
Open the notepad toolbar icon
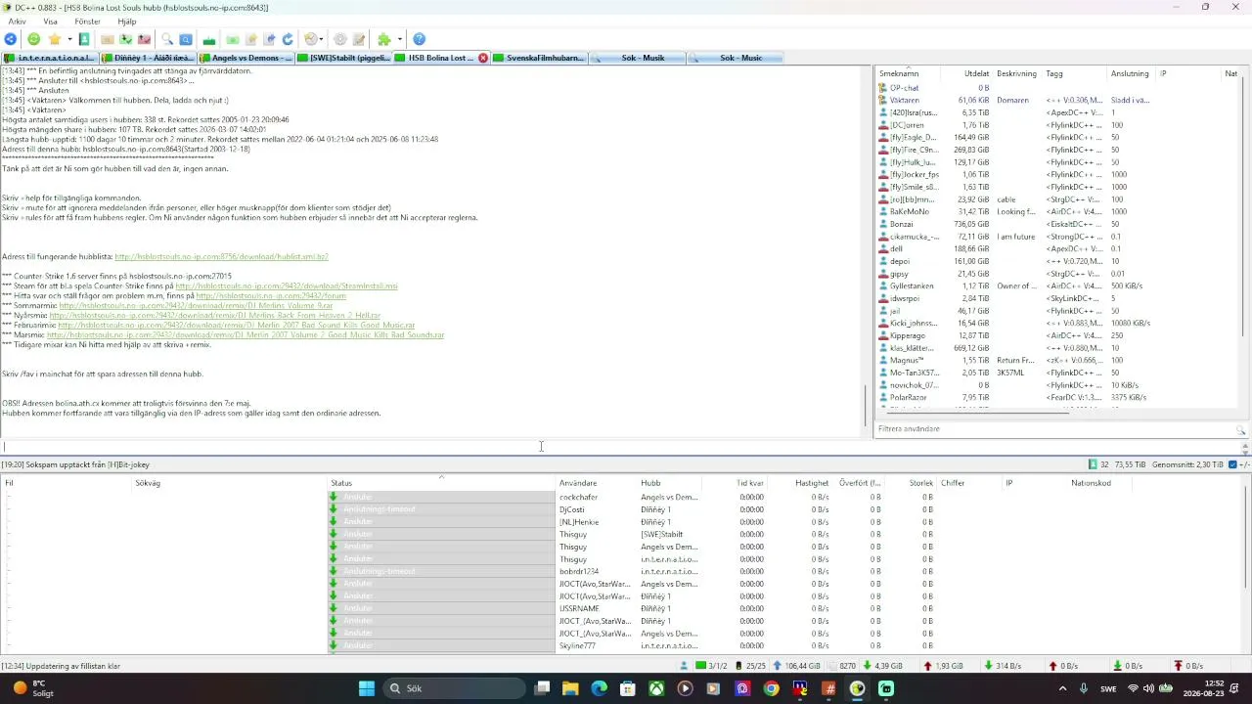pos(359,39)
